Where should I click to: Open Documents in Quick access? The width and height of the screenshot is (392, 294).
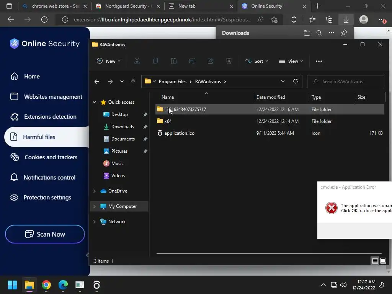(123, 139)
